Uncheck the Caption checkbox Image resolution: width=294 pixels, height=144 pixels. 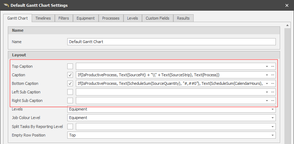(x=70, y=75)
